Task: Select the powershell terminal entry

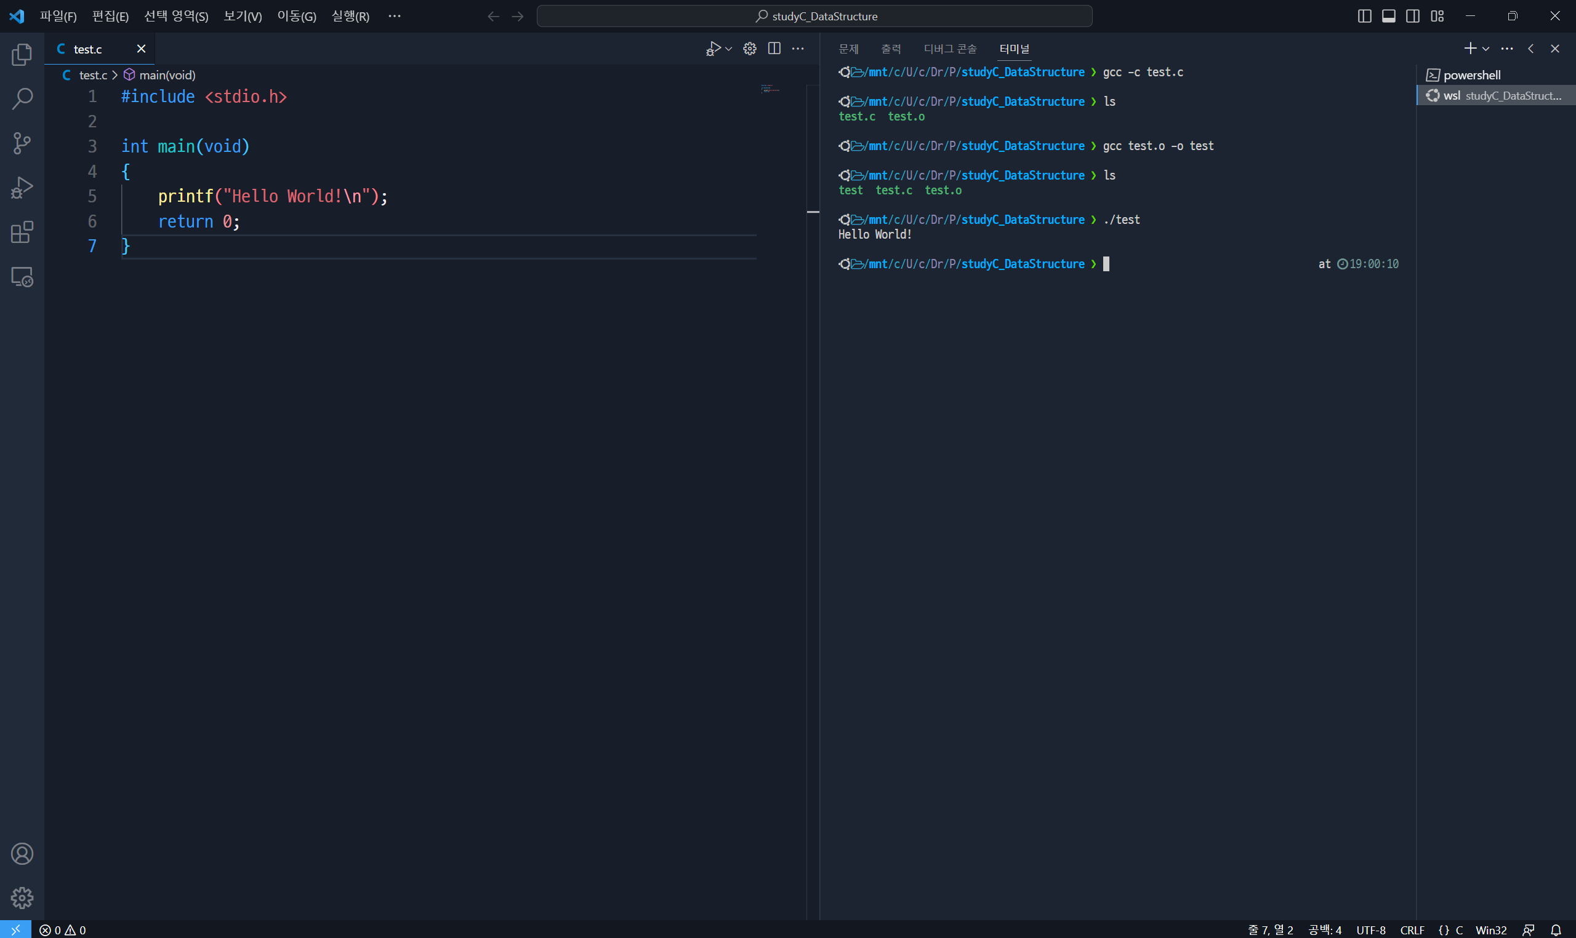Action: click(1471, 75)
